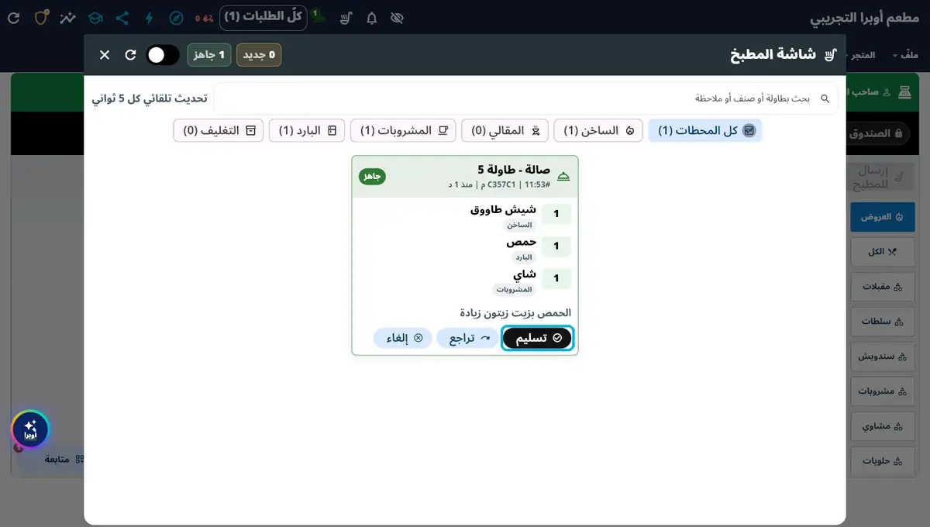The height and width of the screenshot is (527, 930).
Task: Click the serving dish icon on order card
Action: coord(563,177)
